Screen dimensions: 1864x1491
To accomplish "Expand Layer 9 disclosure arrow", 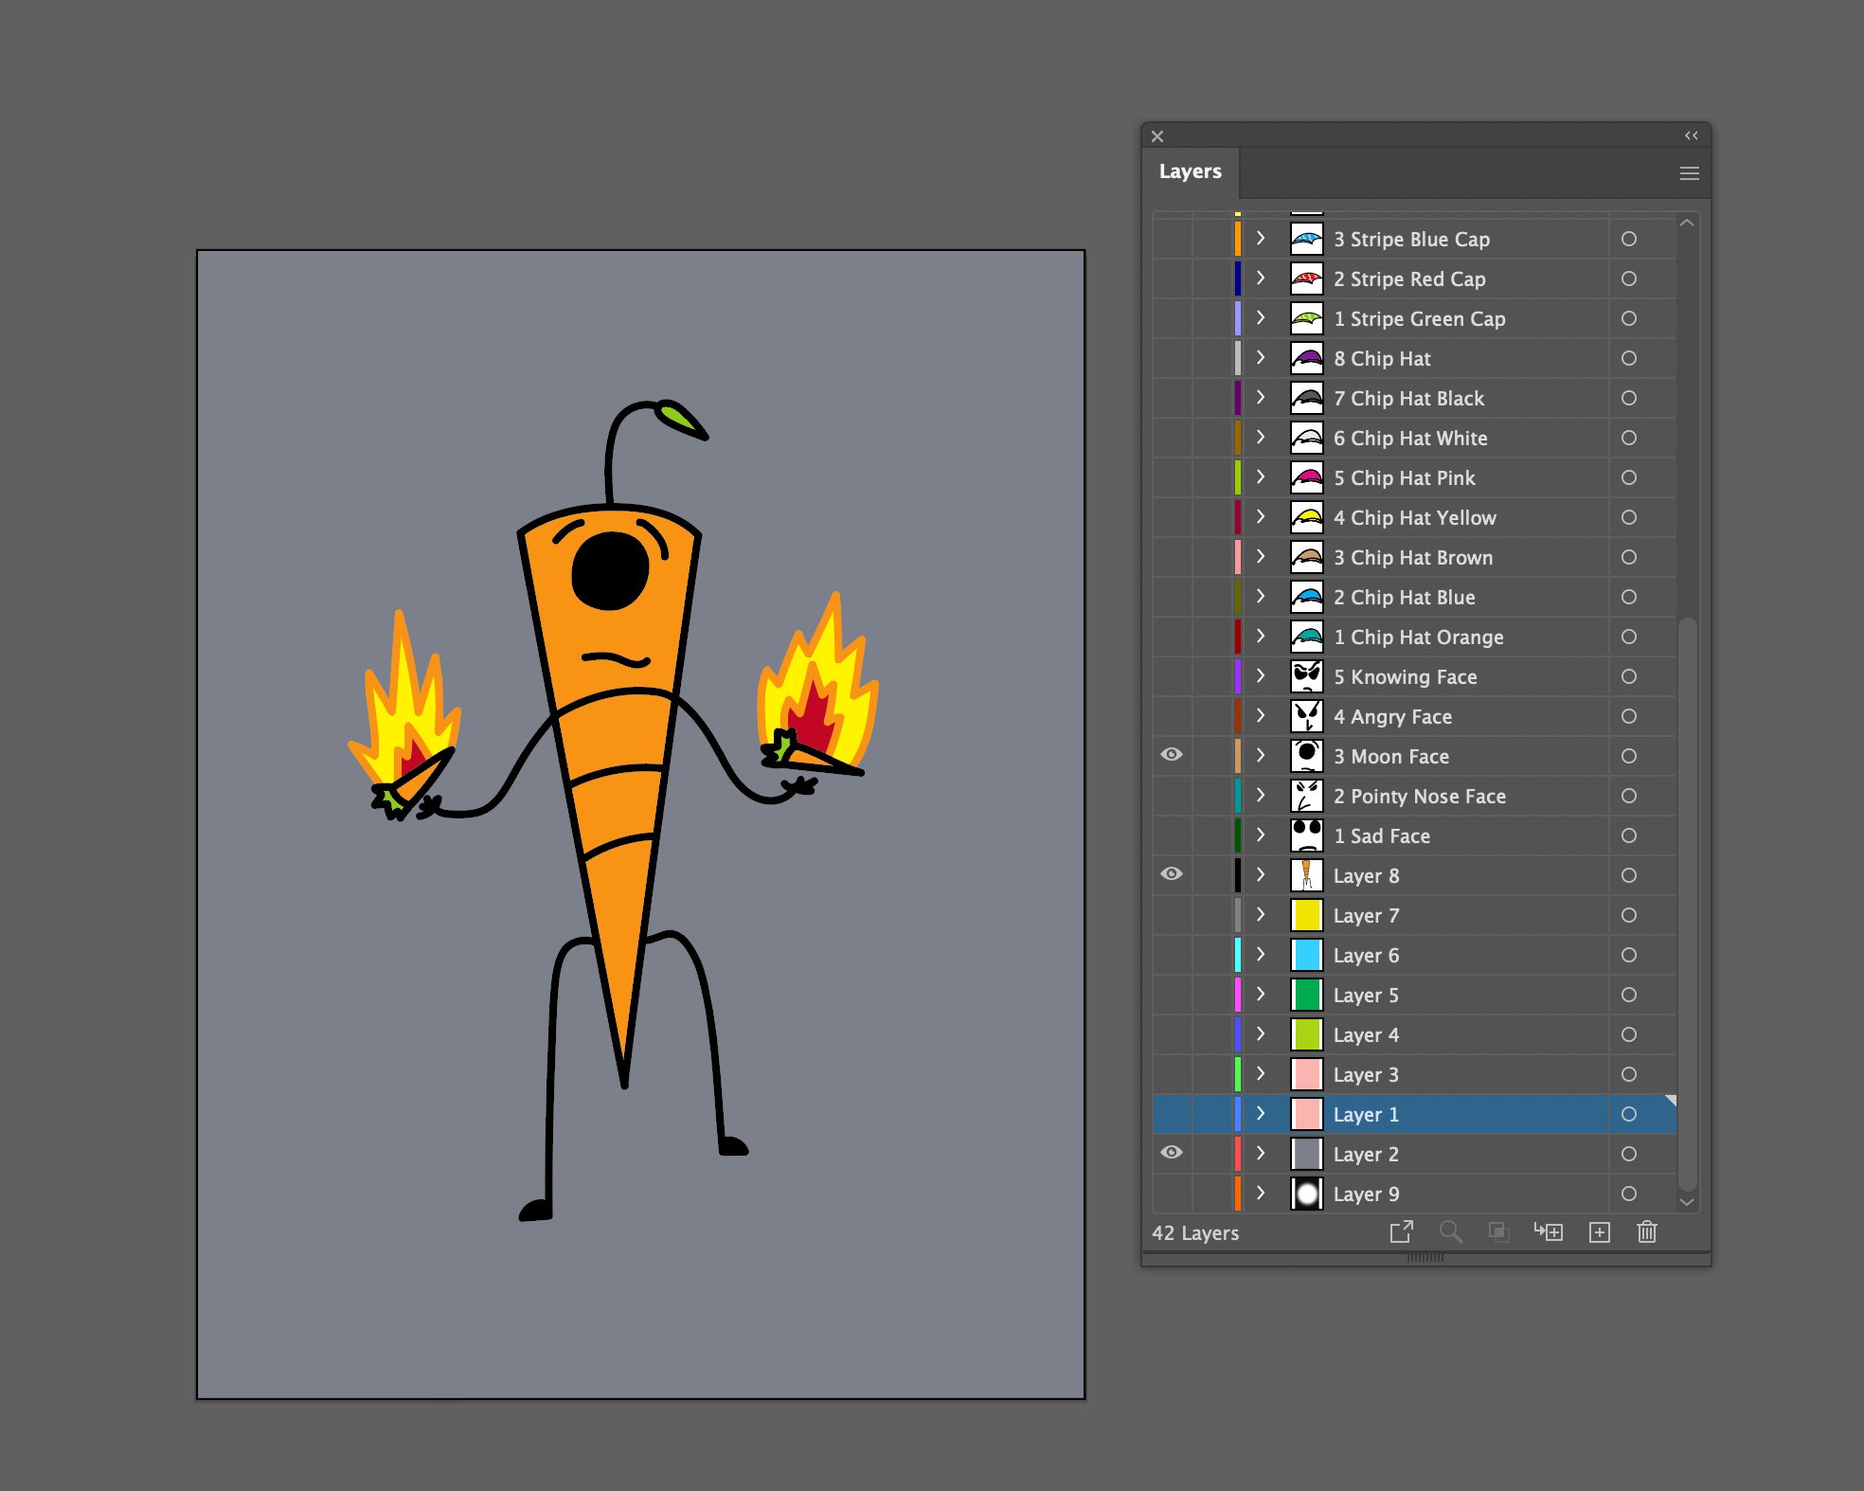I will click(x=1261, y=1194).
